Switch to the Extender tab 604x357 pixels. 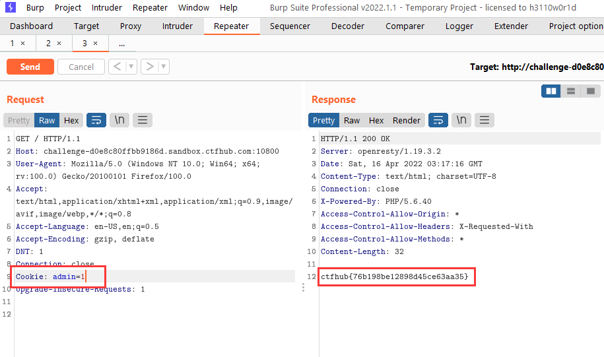click(x=511, y=26)
